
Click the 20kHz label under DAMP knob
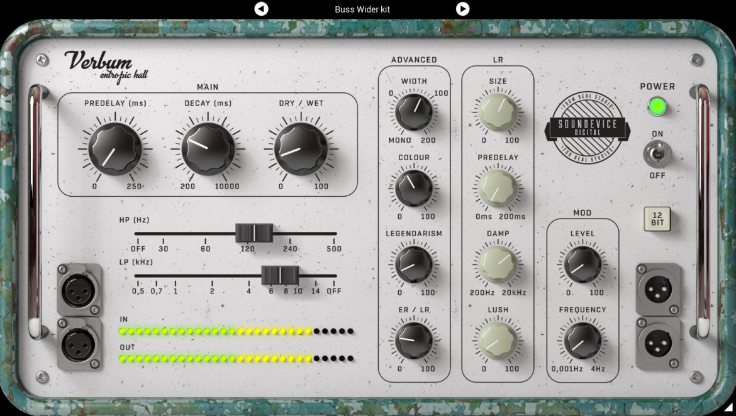click(x=514, y=293)
